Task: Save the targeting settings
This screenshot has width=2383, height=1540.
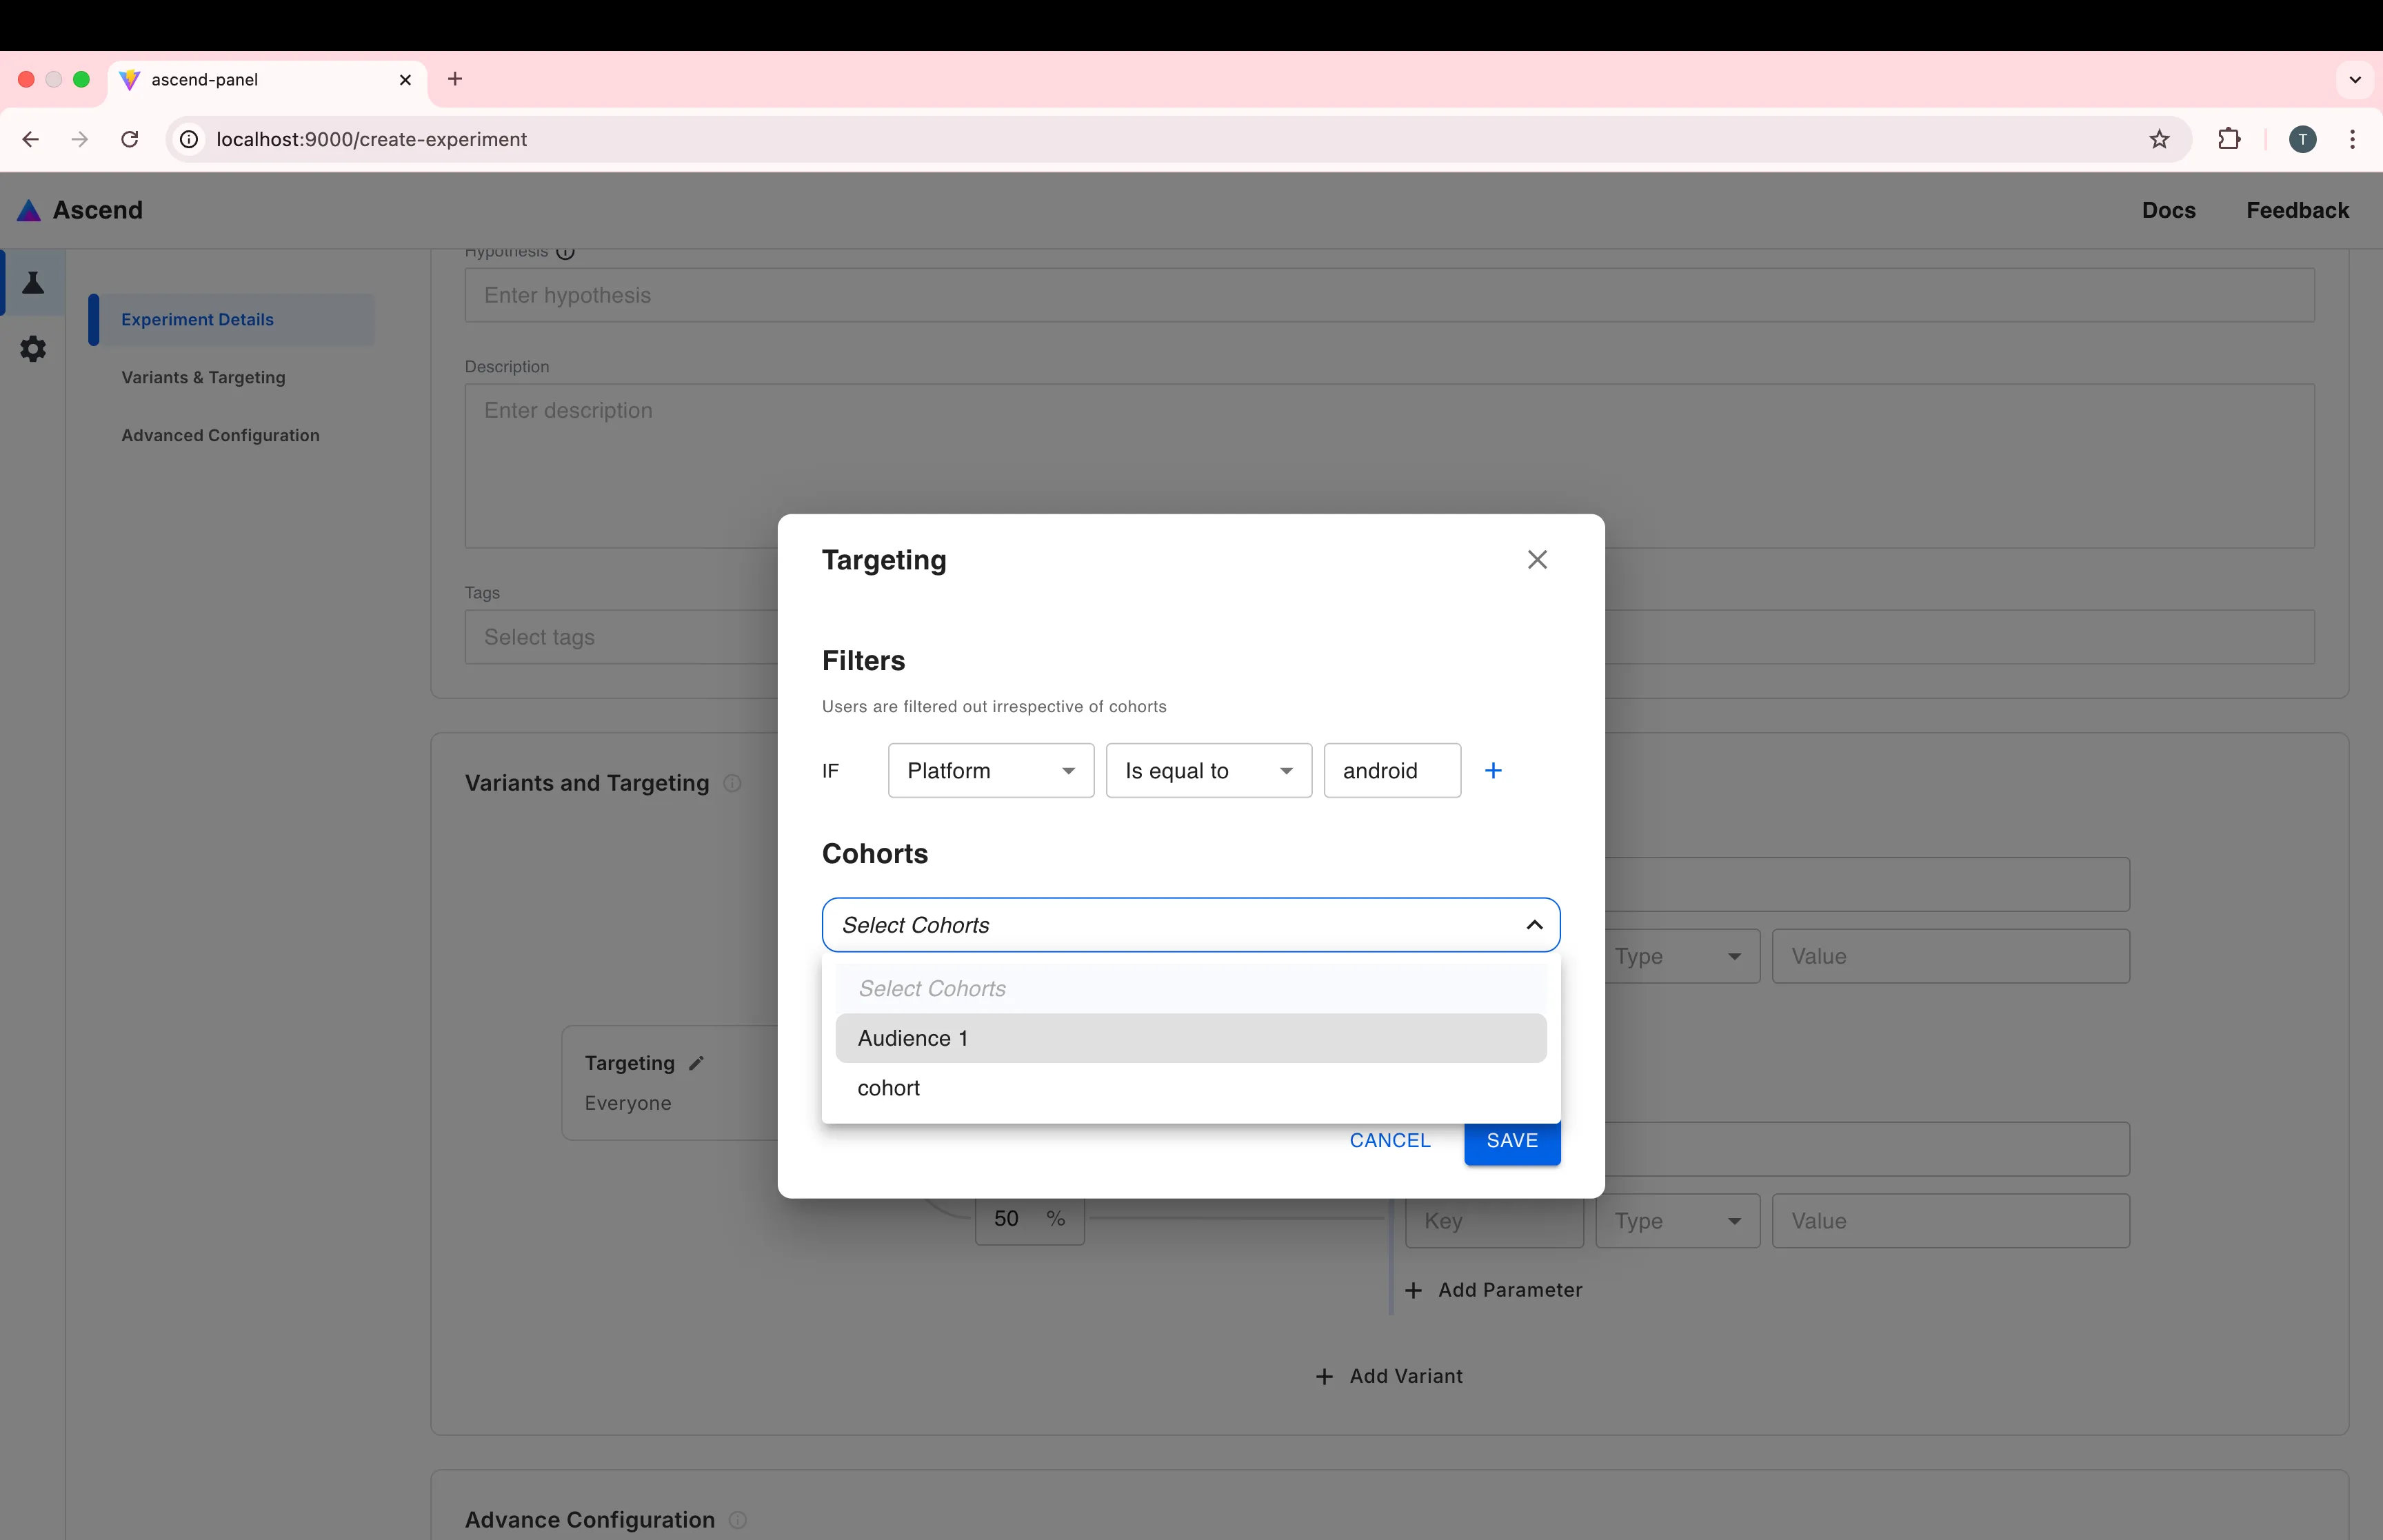Action: pyautogui.click(x=1511, y=1140)
